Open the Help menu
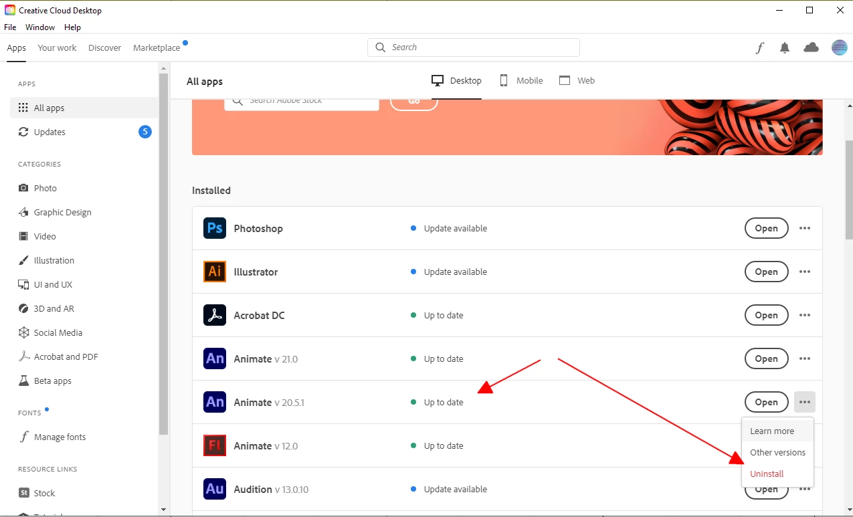Screen dimensions: 853x517 click(x=72, y=27)
